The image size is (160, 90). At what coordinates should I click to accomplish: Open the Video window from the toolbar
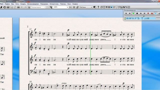(x=124, y=7)
